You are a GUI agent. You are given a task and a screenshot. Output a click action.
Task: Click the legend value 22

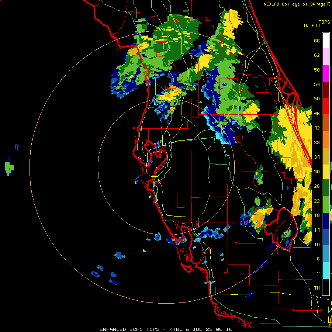pos(317,201)
